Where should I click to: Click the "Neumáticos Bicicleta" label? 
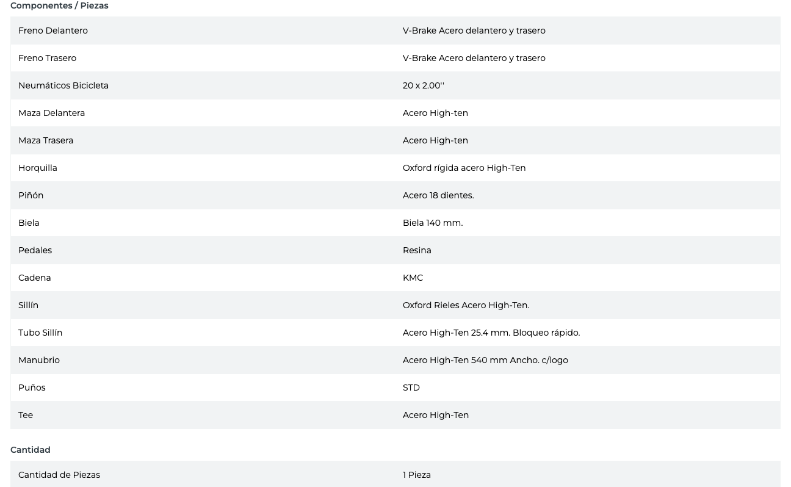(x=63, y=85)
